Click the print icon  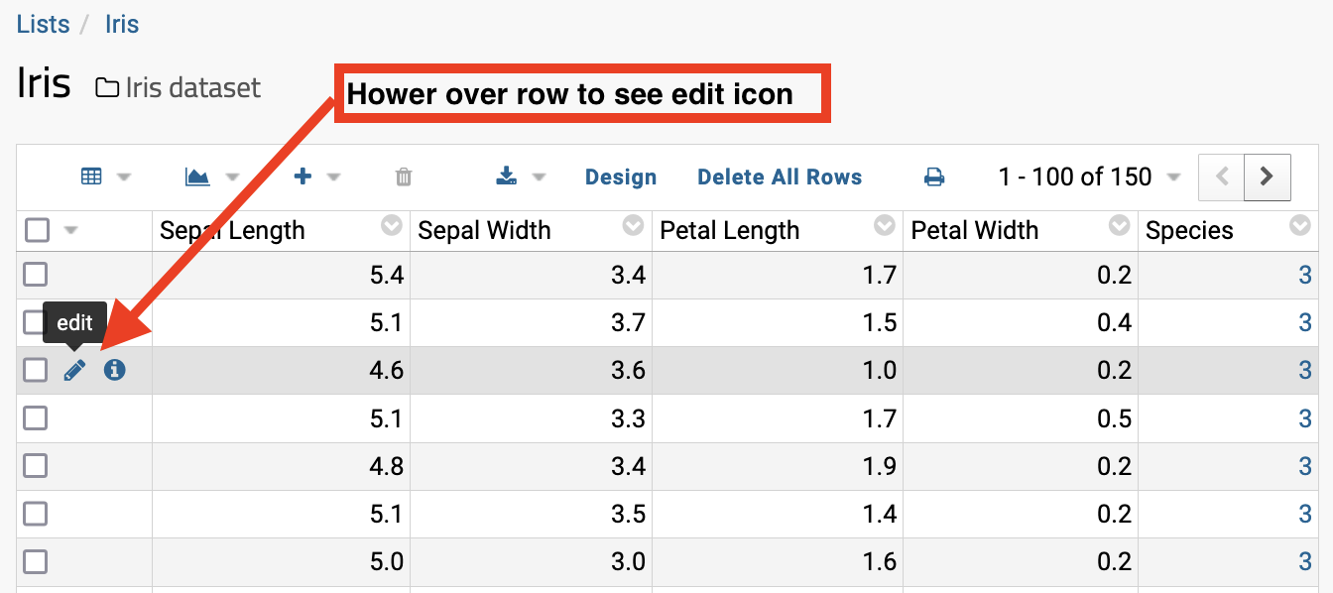tap(933, 178)
